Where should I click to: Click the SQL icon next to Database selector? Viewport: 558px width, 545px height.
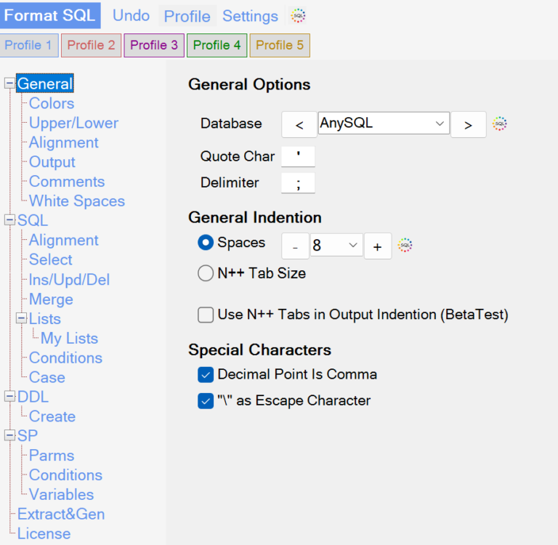(499, 124)
